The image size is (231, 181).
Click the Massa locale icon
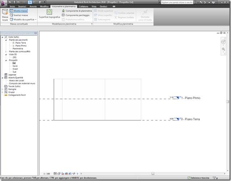click(x=5, y=12)
